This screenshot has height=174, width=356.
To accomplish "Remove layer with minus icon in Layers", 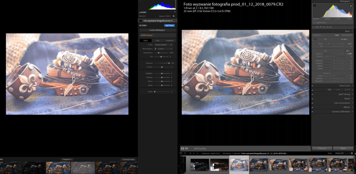I will click(171, 12).
